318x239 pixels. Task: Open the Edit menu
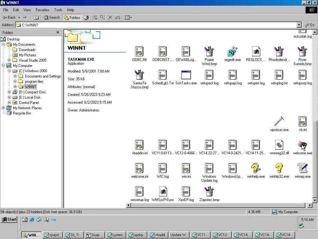coord(16,10)
